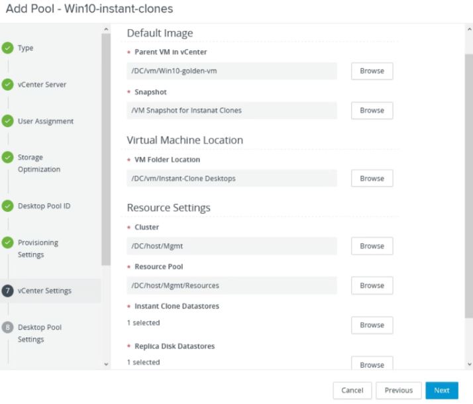
Task: Click the green checkmark icon beside Type
Action: tap(7, 48)
